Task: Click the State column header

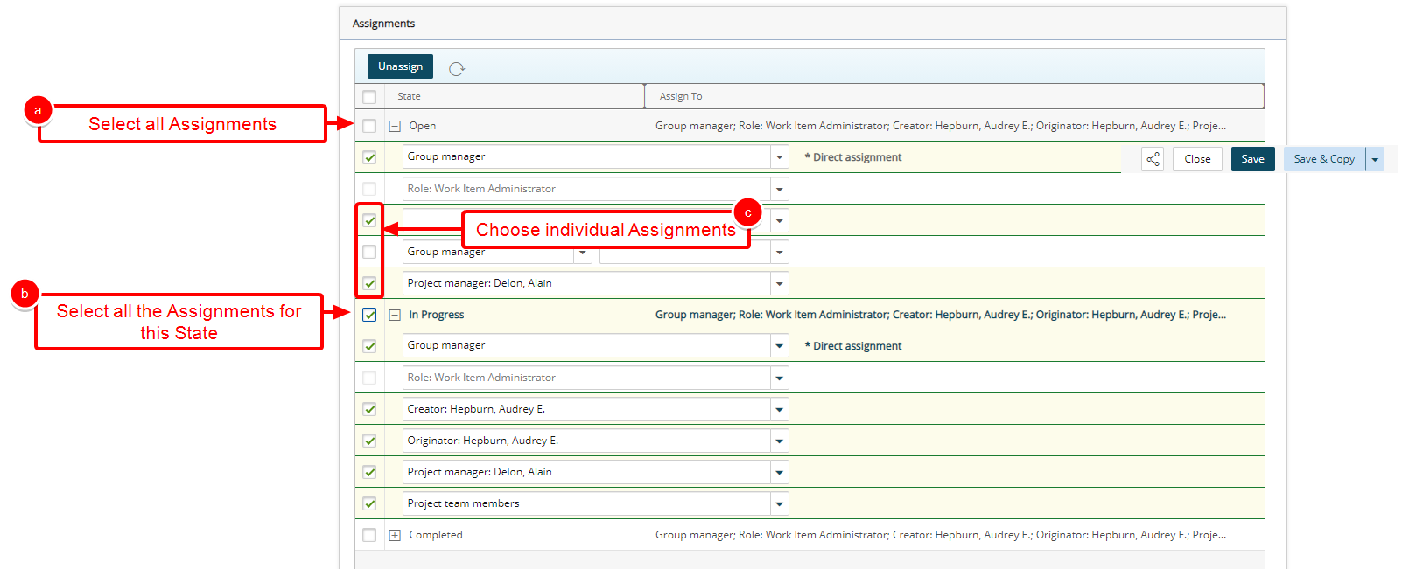Action: (x=514, y=96)
